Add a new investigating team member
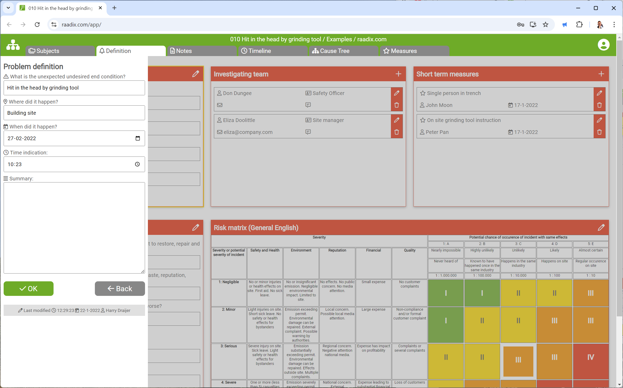This screenshot has width=623, height=388. (398, 74)
